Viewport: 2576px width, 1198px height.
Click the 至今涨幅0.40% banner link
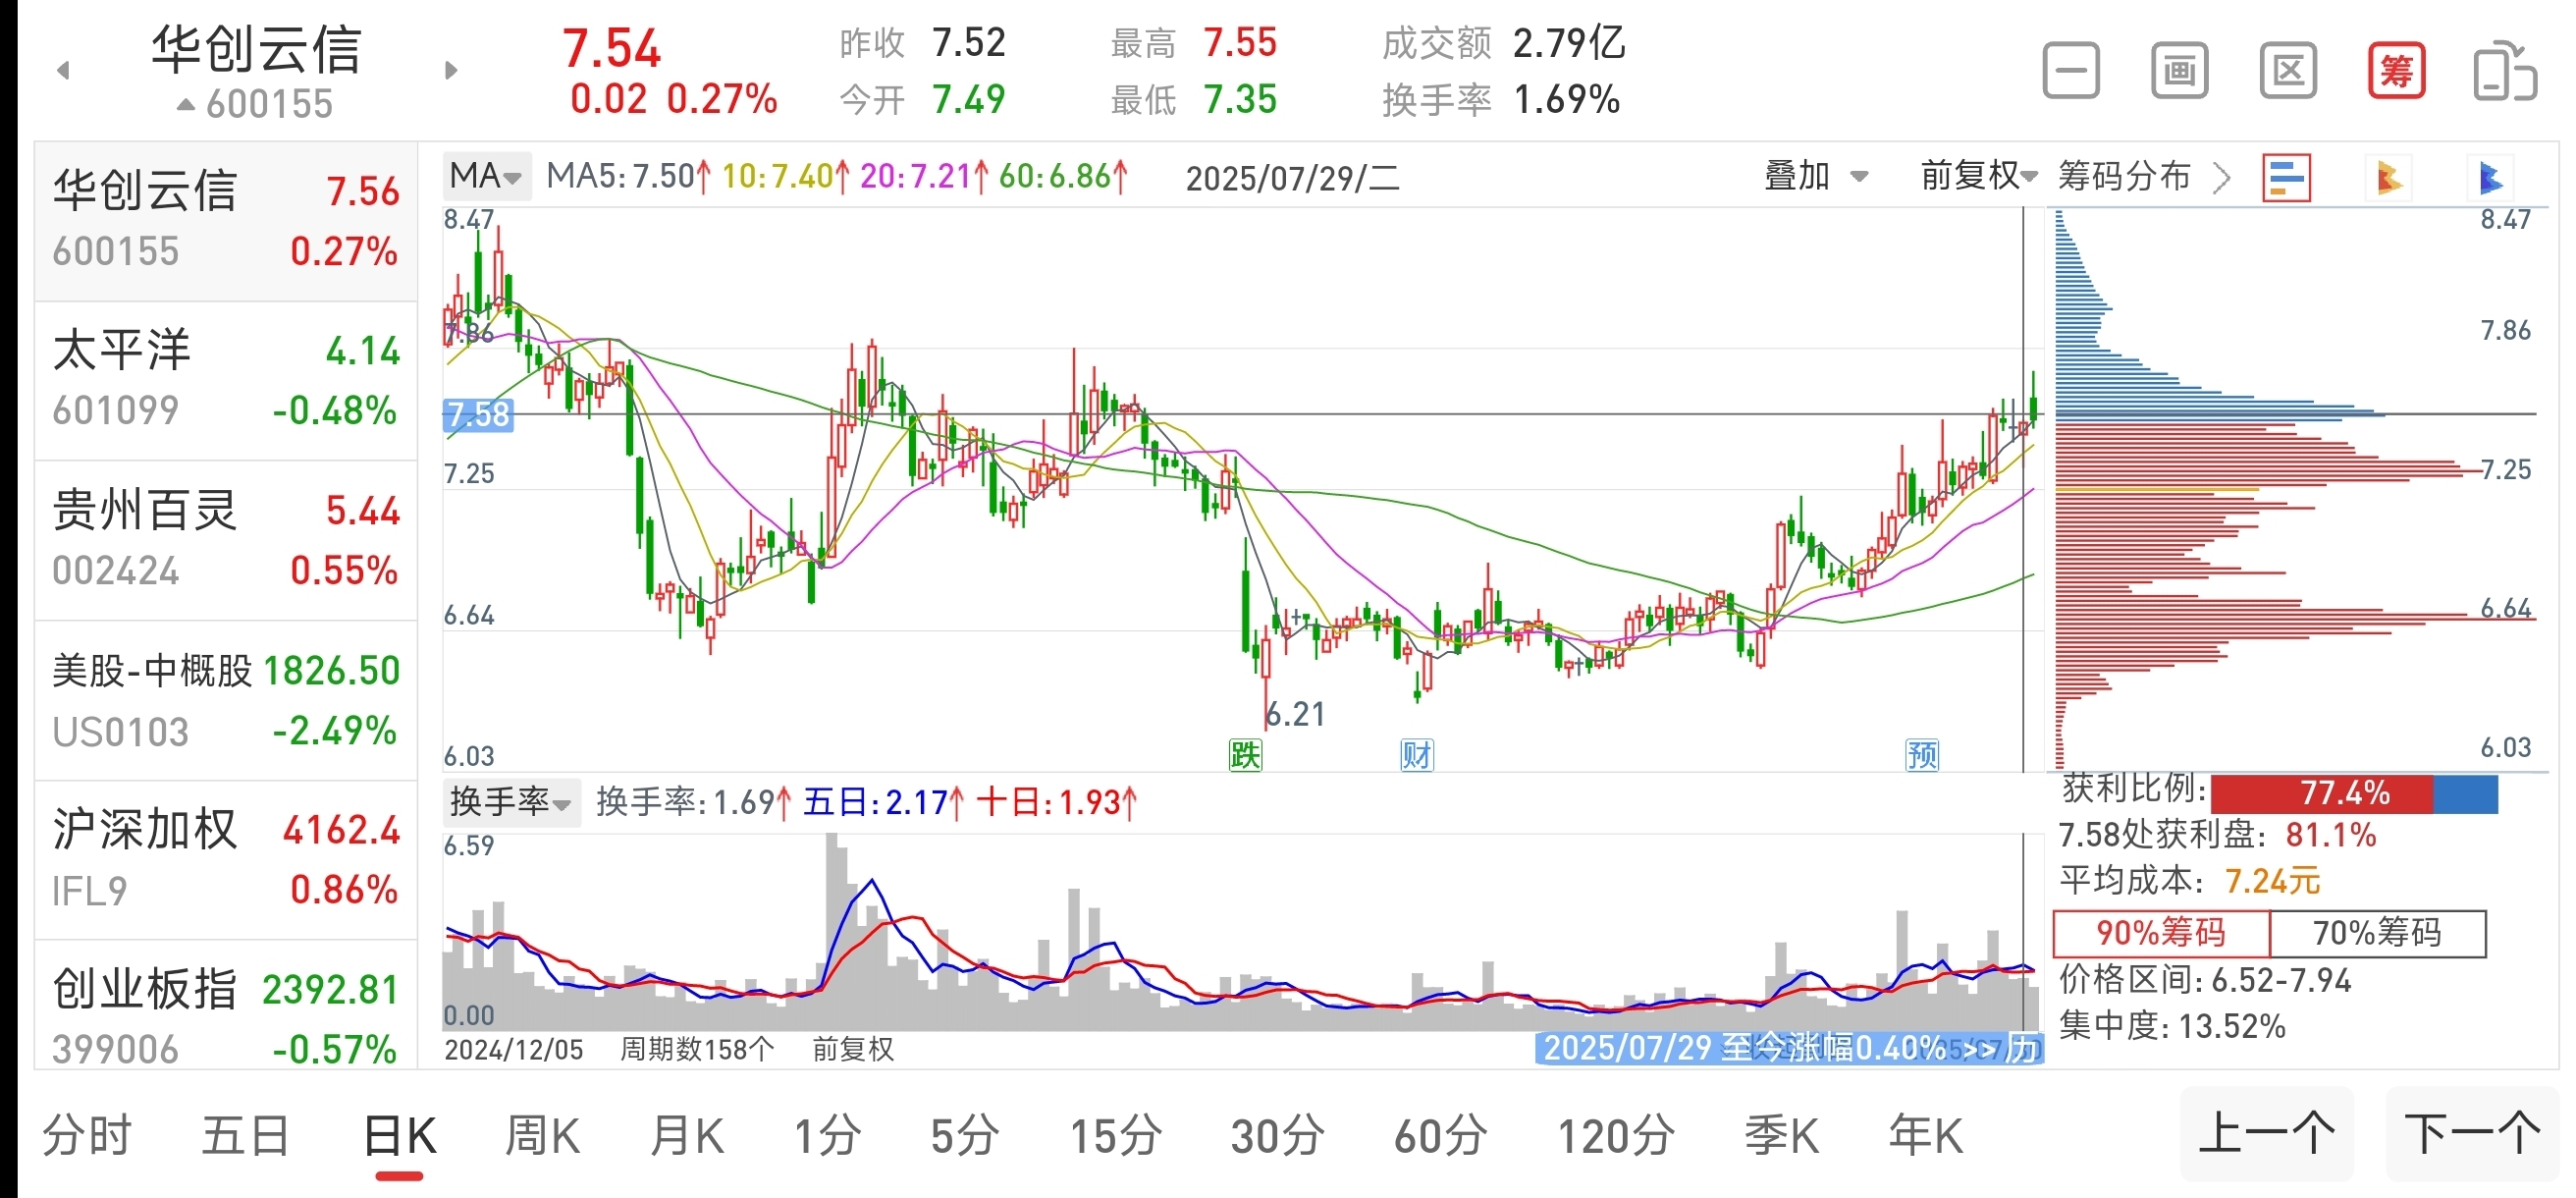[1789, 1048]
